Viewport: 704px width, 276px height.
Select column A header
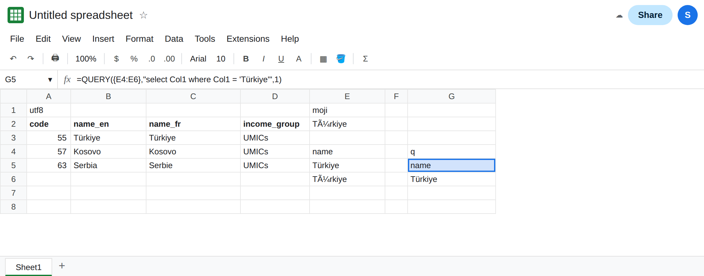(x=49, y=96)
